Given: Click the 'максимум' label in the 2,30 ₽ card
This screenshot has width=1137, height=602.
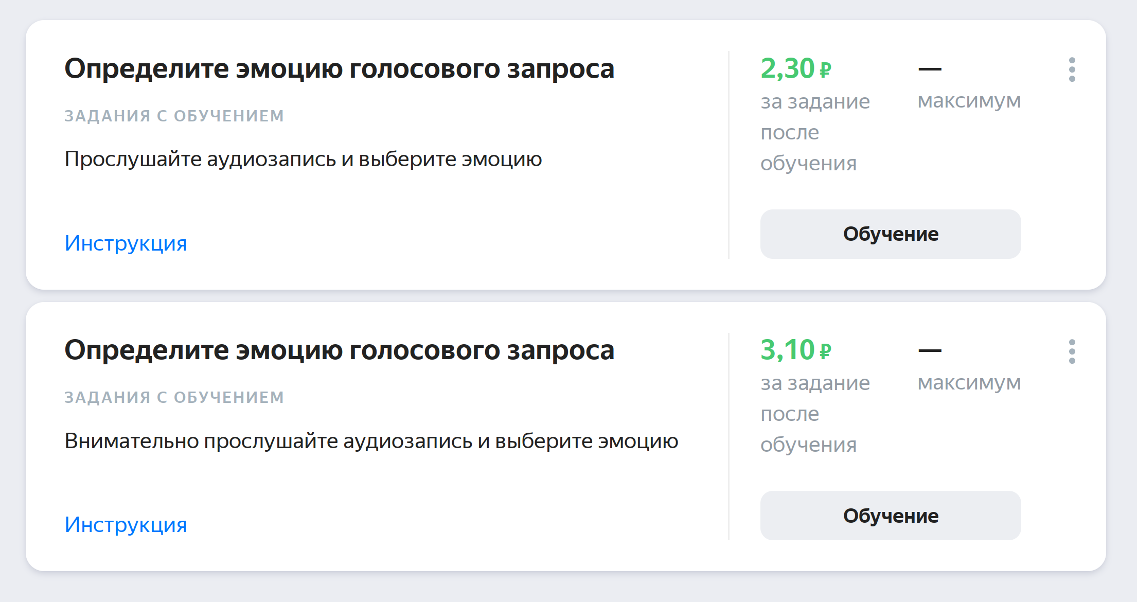Looking at the screenshot, I should [x=969, y=101].
